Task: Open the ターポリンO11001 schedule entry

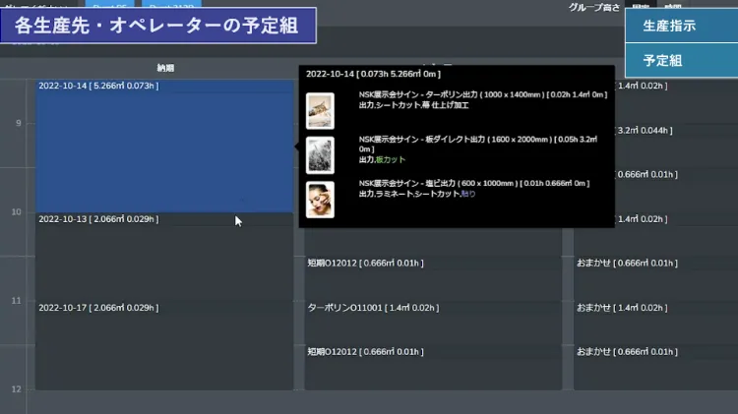Action: 433,323
